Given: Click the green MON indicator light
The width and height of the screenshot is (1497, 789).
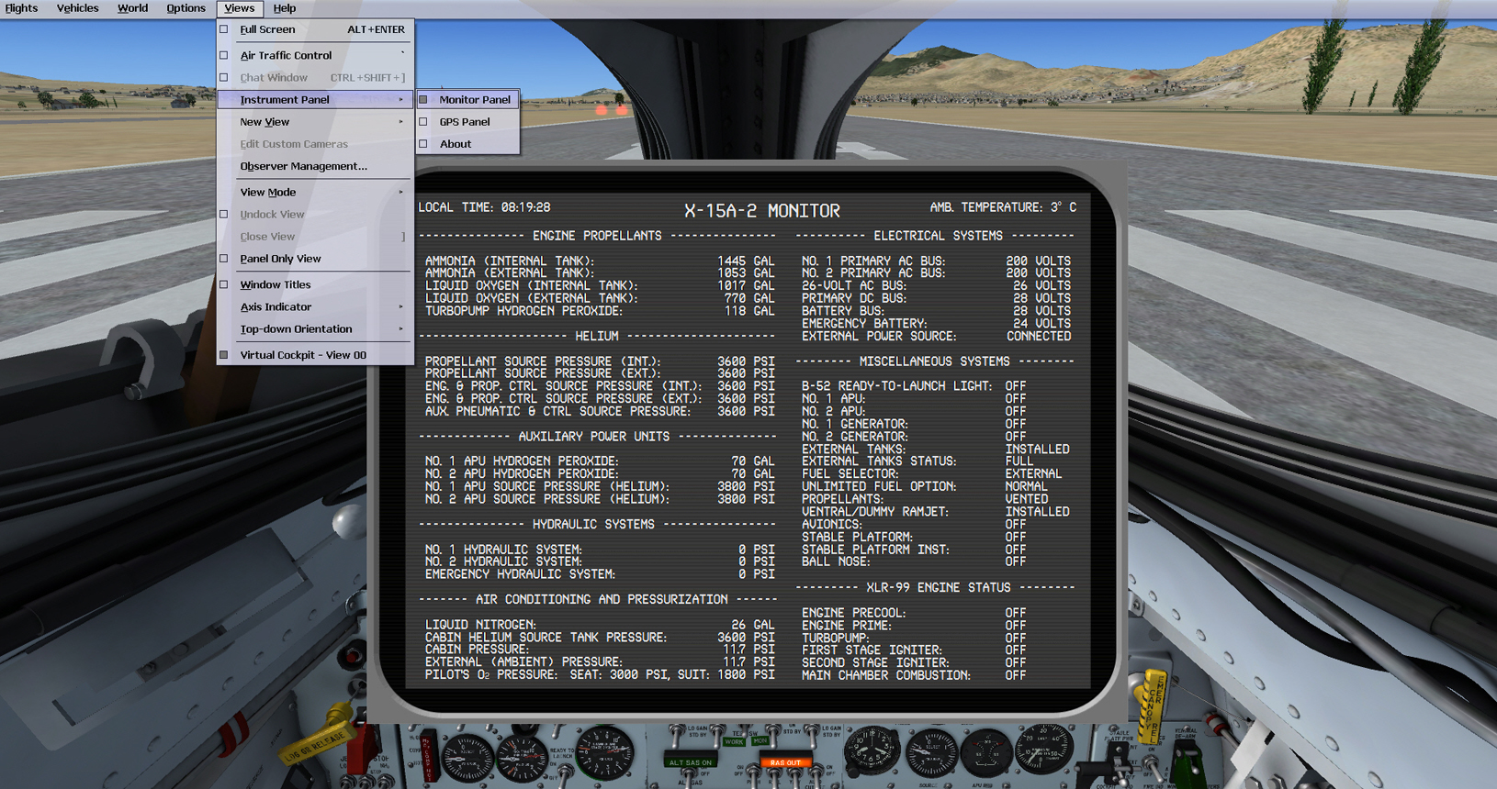Looking at the screenshot, I should (760, 740).
